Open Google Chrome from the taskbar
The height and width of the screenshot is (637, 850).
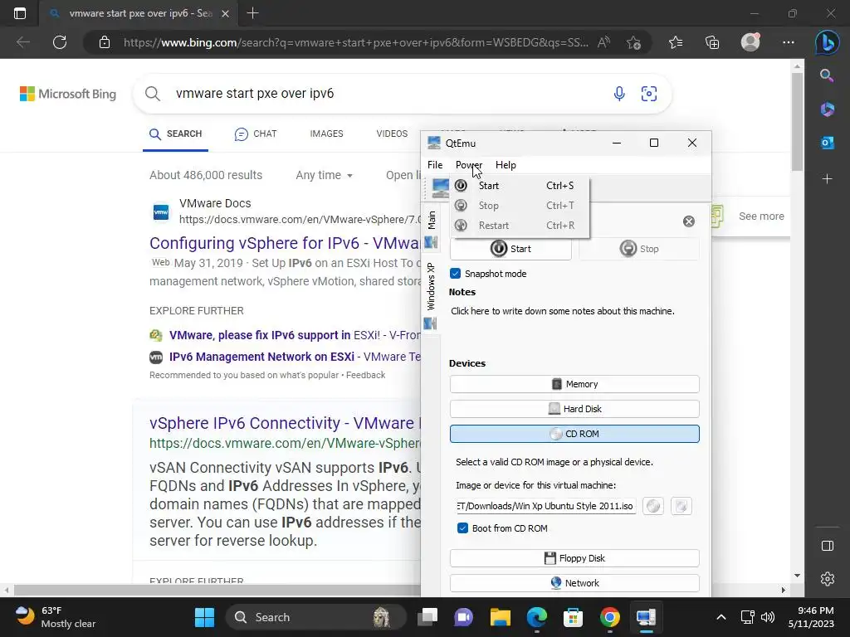click(x=610, y=617)
